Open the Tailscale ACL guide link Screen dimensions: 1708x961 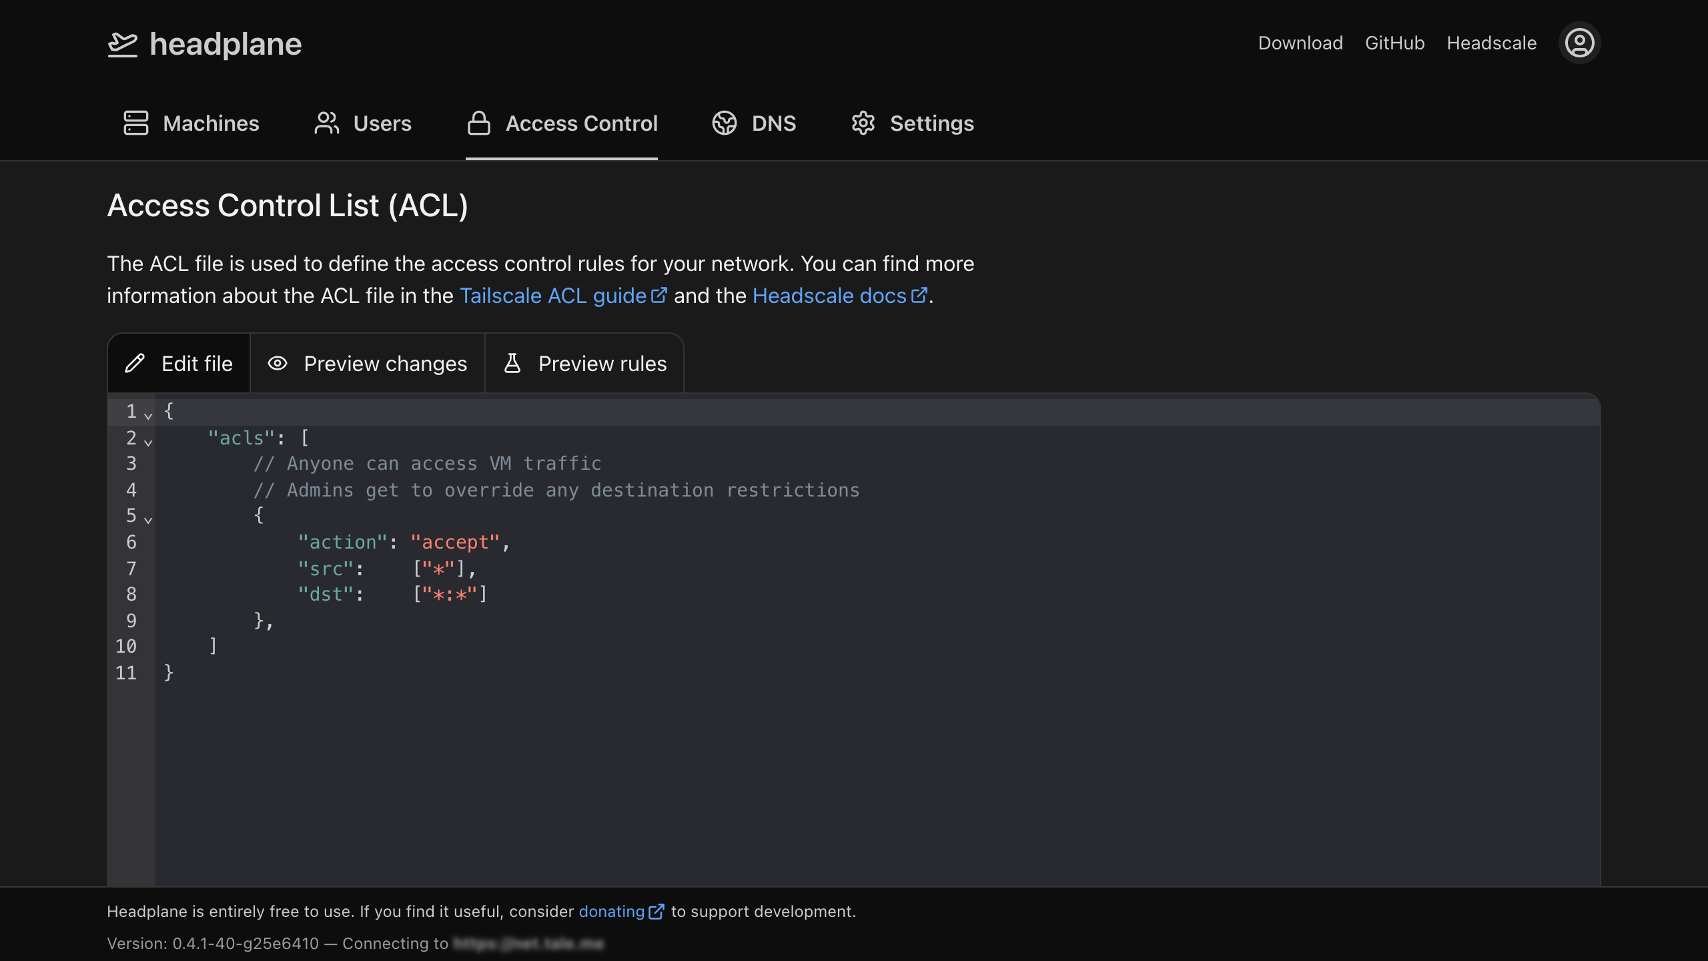553,296
